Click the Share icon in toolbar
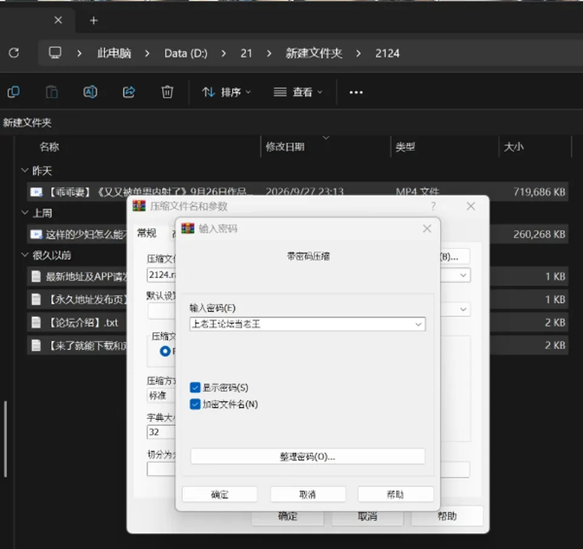 click(x=129, y=92)
